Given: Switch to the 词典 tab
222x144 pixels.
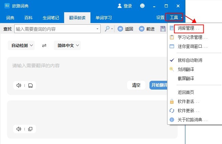Looking at the screenshot, I should coord(10,18).
